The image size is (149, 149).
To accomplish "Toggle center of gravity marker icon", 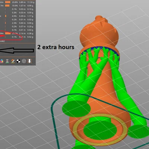I will [18, 61].
